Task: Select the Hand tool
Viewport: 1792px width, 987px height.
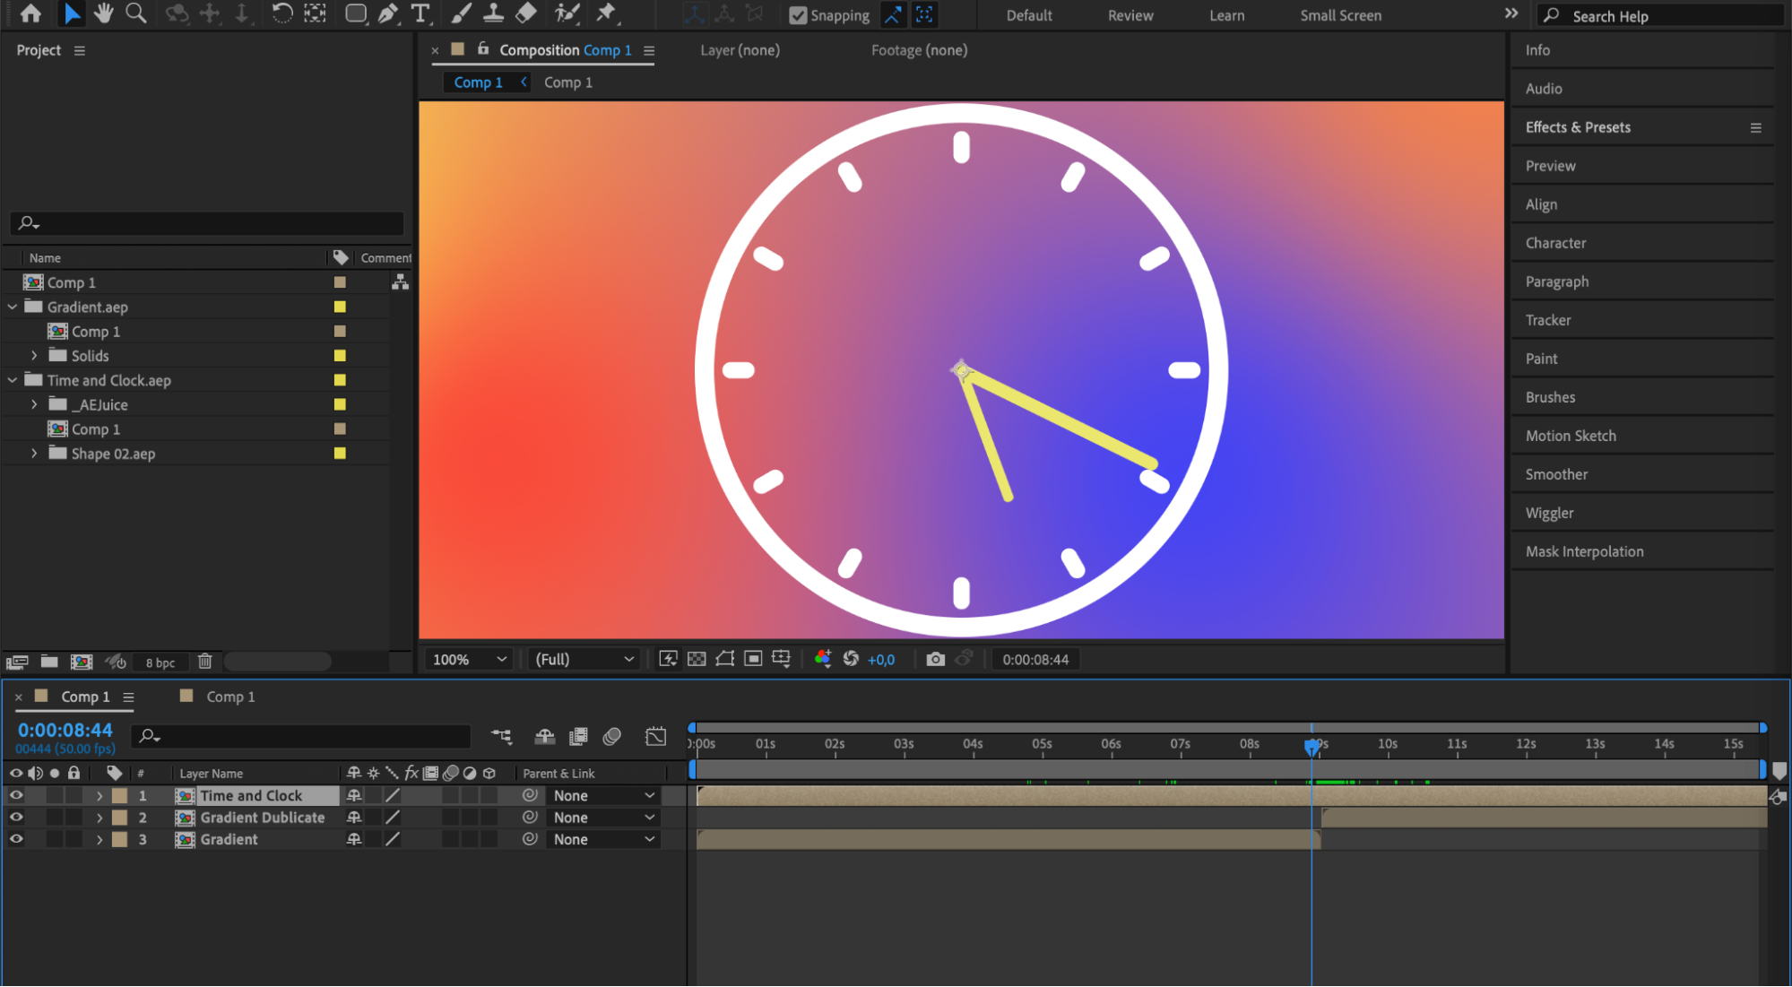Action: [104, 13]
